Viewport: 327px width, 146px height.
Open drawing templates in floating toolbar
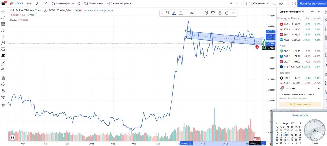pyautogui.click(x=168, y=13)
